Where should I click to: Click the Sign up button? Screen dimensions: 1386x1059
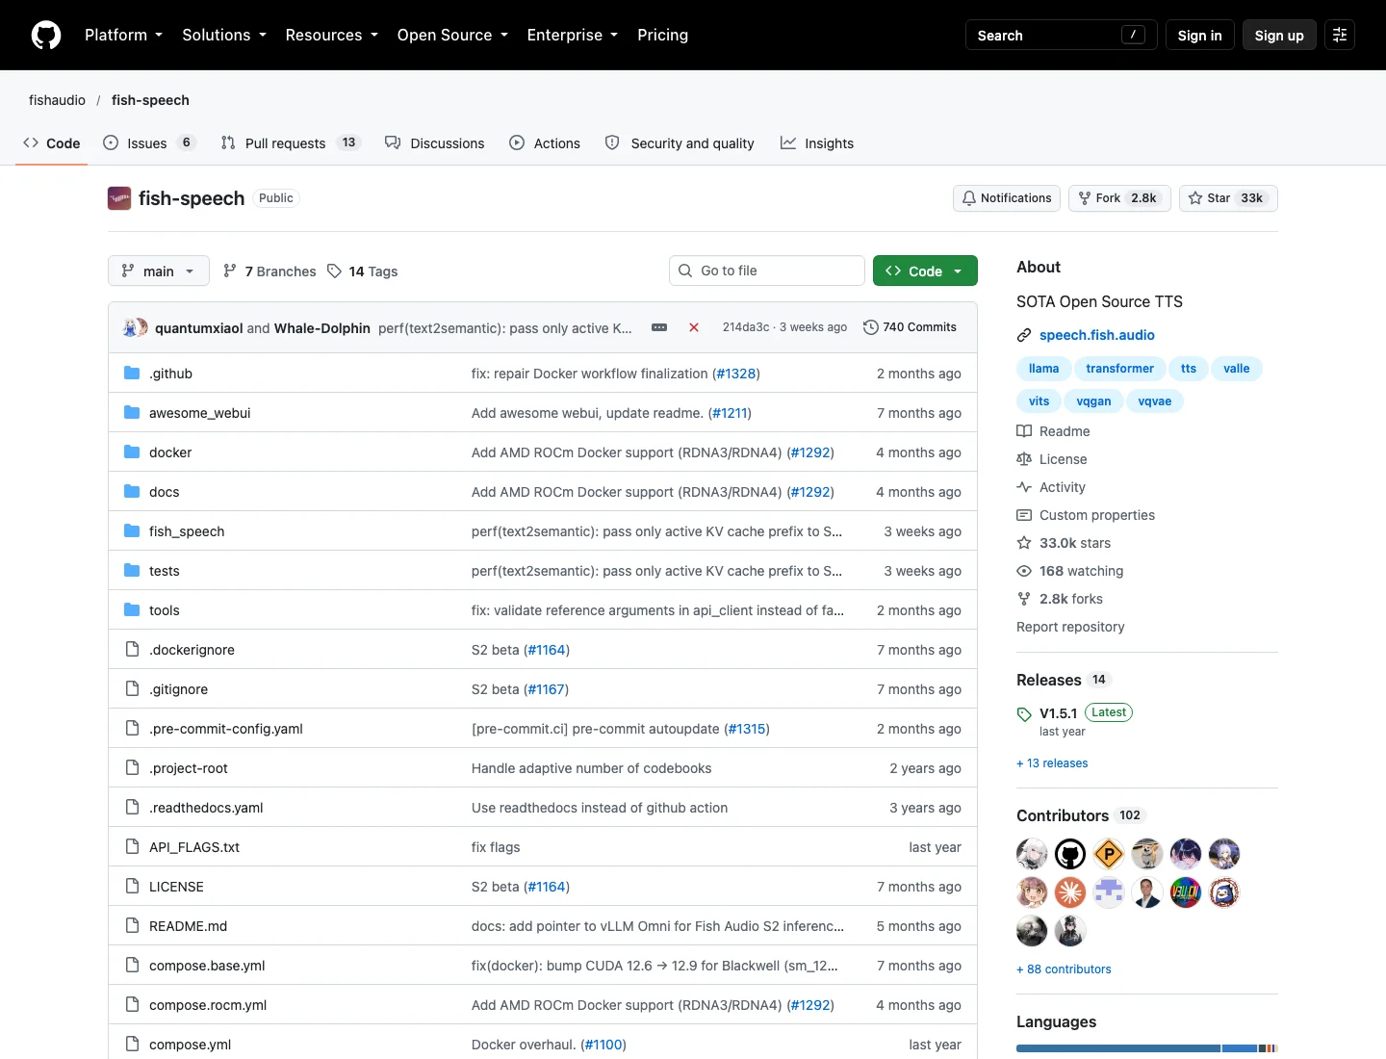pos(1279,35)
